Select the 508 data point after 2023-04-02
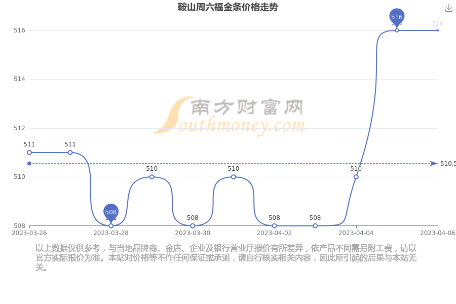 tap(315, 226)
